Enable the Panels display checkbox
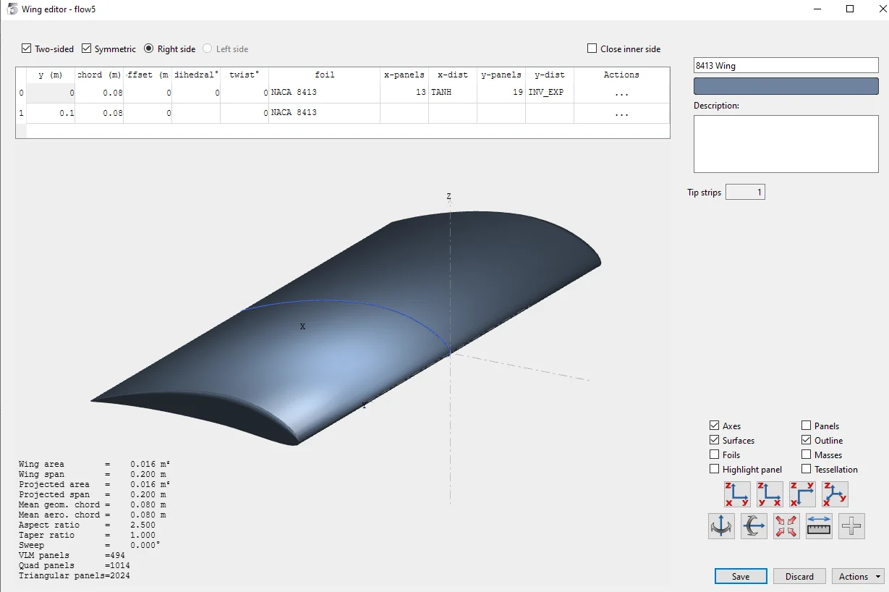Screen dimensions: 889x592 point(807,426)
